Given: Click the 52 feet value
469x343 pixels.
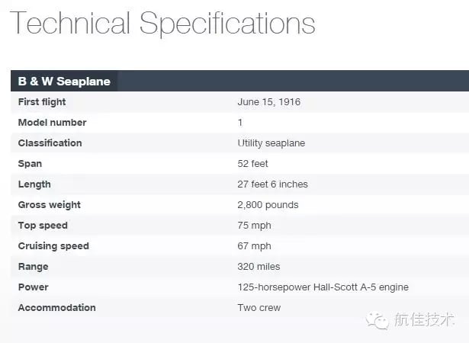Looking at the screenshot, I should [252, 164].
